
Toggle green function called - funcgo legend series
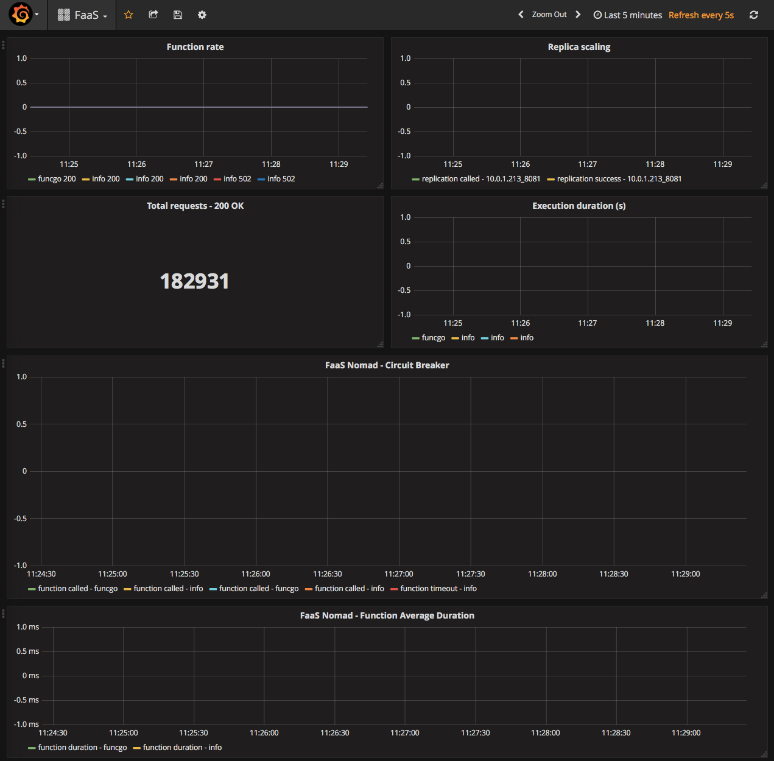coord(78,589)
